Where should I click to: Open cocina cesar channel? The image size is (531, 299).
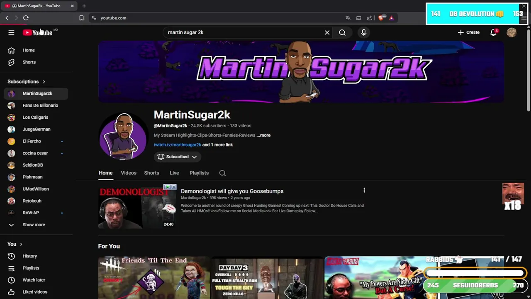pyautogui.click(x=36, y=153)
